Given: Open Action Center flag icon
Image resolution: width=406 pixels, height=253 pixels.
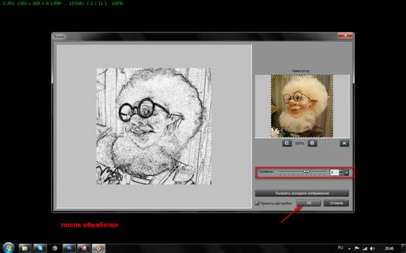Looking at the screenshot, I should click(357, 248).
